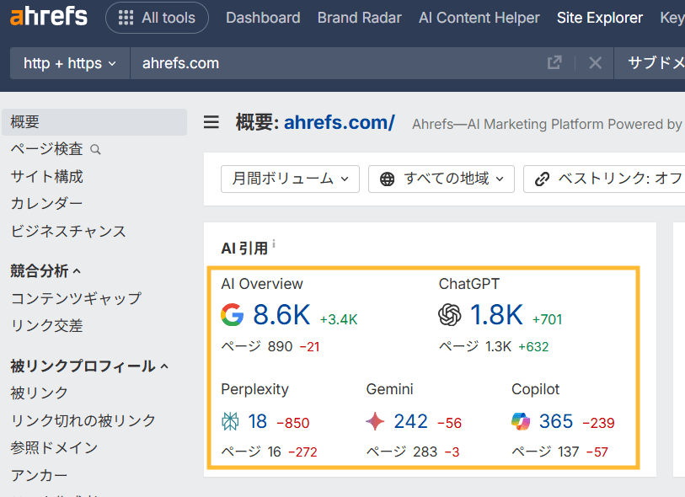Open the 月間ボリューム dropdown
The height and width of the screenshot is (497, 685).
pyautogui.click(x=290, y=179)
